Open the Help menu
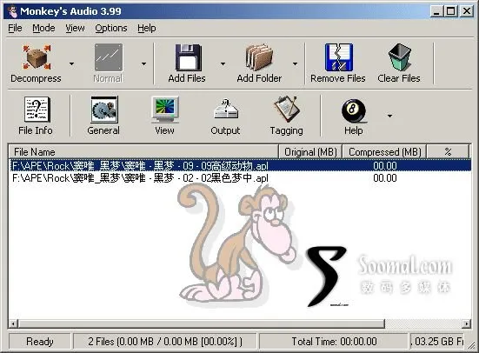The width and height of the screenshot is (479, 353). [147, 28]
